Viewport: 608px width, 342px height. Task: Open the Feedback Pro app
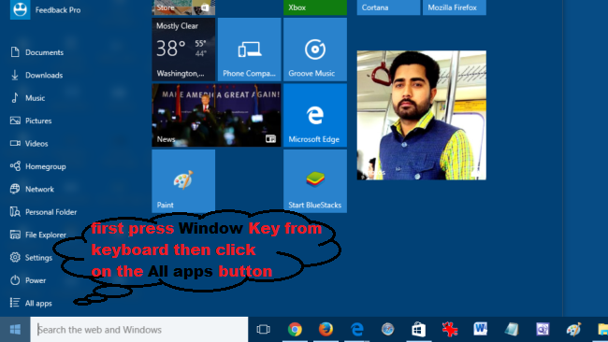tap(46, 9)
